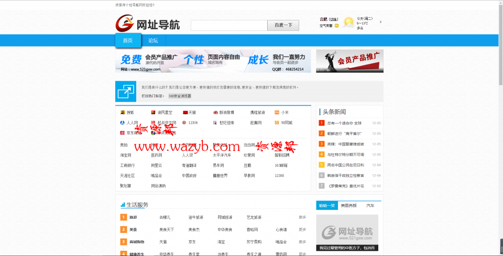Open the 中国政府 link
503x256 pixels.
(189, 175)
